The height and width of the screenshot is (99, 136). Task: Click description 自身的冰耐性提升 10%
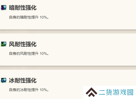[x=29, y=90]
